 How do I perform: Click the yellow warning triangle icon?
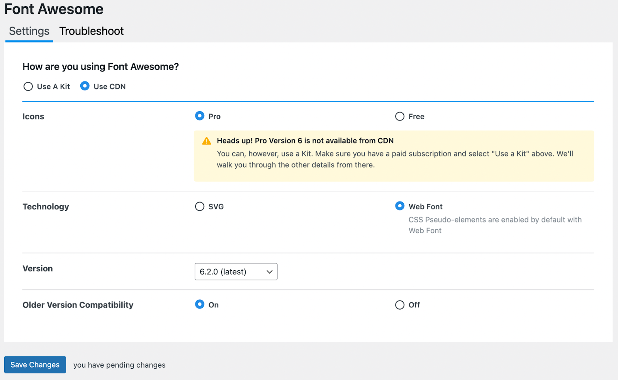207,141
